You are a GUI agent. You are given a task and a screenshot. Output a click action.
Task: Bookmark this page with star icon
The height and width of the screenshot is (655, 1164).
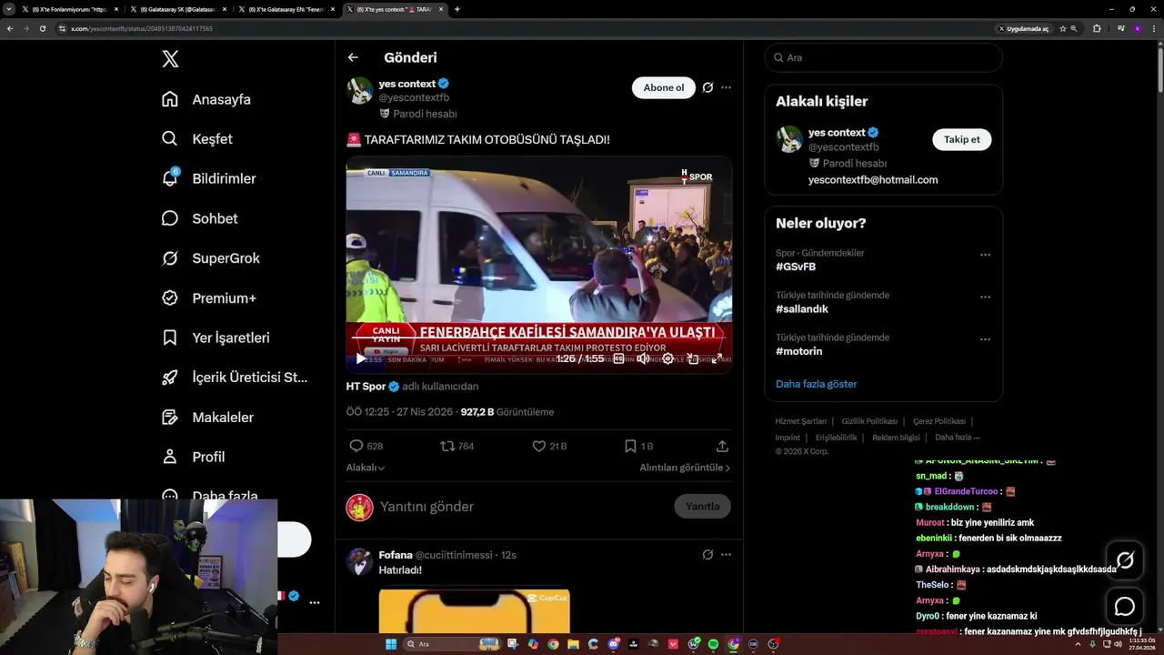(x=1062, y=28)
